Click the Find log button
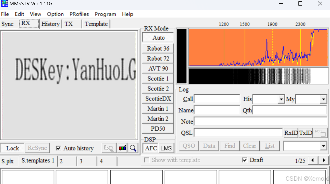This screenshot has width=330, height=184. click(x=229, y=146)
